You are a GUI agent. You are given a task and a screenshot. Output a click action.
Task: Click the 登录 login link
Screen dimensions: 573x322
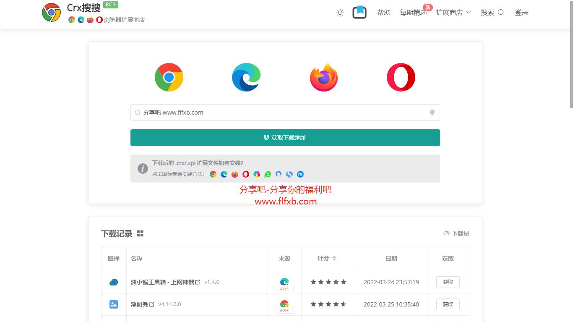(521, 13)
